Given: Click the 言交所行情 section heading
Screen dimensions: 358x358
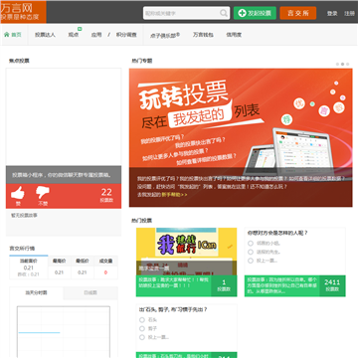Looking at the screenshot, I should pyautogui.click(x=22, y=249).
